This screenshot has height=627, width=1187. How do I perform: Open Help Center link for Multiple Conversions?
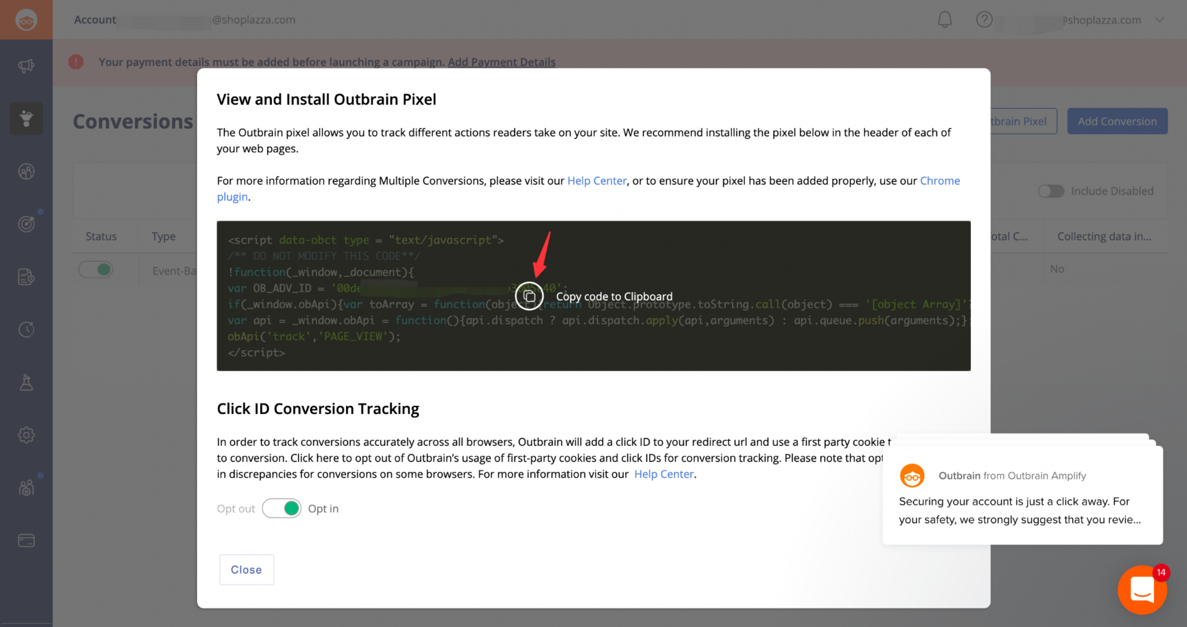pos(596,181)
